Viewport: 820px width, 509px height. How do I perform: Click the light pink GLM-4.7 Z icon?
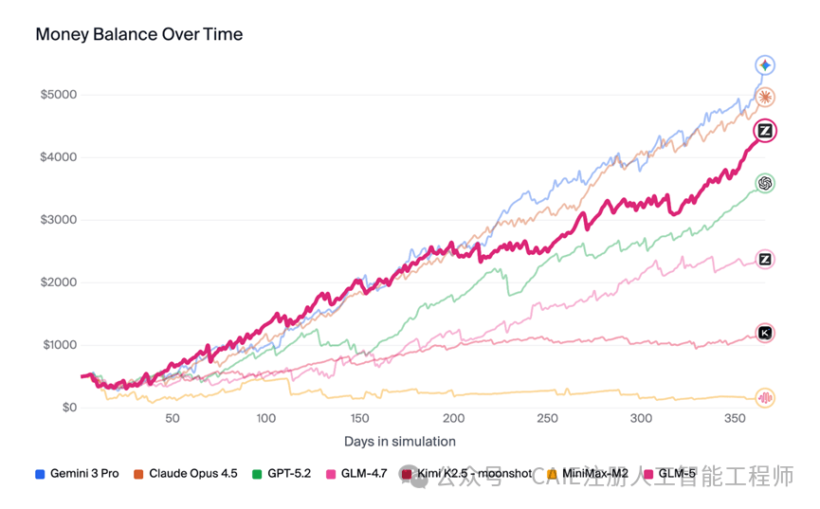[765, 259]
